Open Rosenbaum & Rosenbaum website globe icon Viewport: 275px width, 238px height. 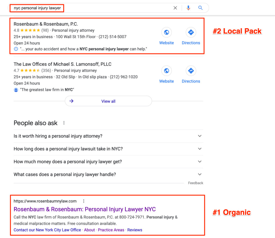(167, 32)
